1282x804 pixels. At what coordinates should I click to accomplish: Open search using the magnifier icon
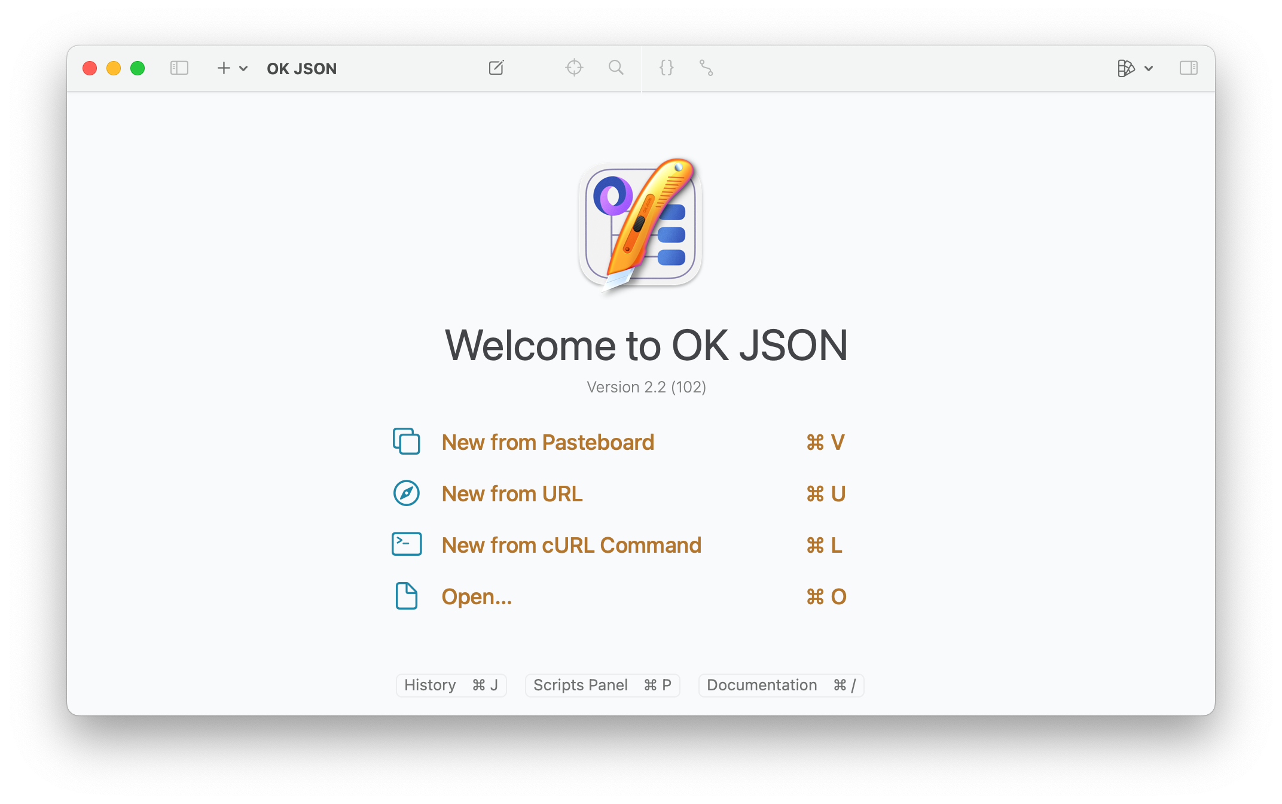tap(616, 68)
